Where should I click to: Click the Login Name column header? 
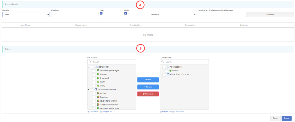click(25, 25)
